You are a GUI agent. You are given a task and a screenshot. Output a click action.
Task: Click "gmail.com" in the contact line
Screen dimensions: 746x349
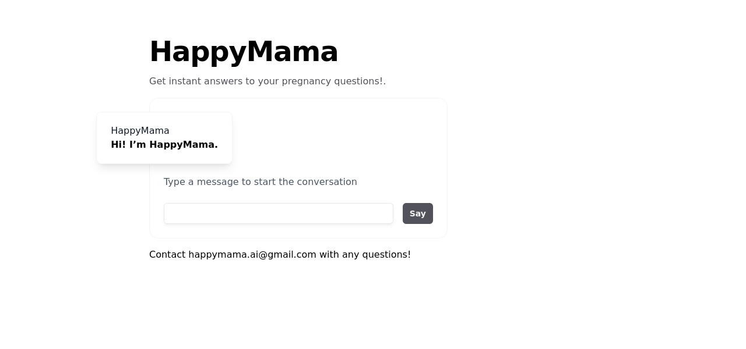(292, 255)
